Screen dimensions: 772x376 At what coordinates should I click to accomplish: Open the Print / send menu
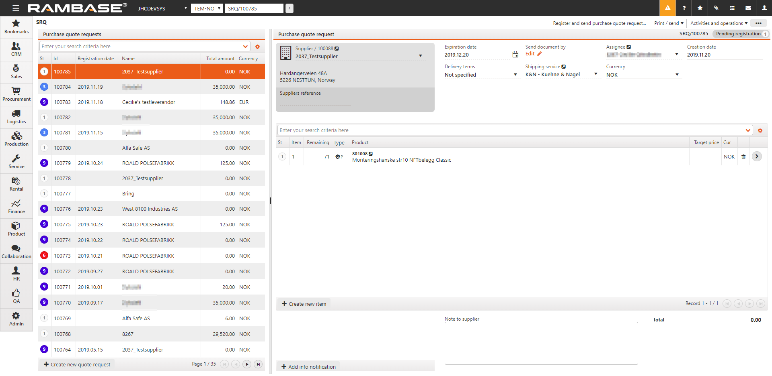(669, 23)
